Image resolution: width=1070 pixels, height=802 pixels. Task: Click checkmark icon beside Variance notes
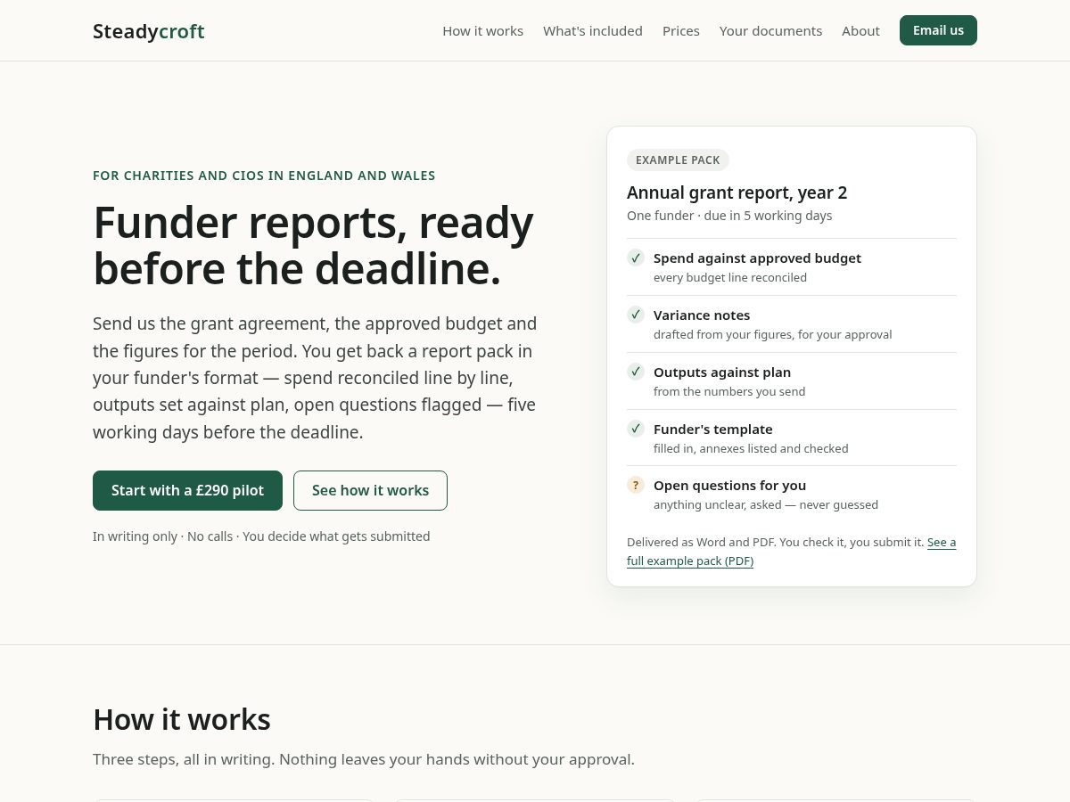pyautogui.click(x=636, y=315)
